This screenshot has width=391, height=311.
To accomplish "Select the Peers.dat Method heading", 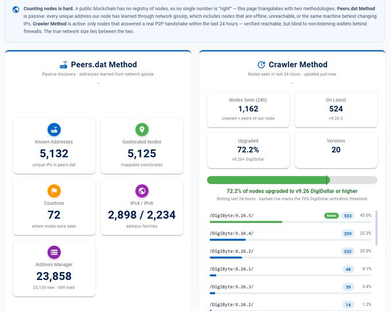I will point(103,65).
